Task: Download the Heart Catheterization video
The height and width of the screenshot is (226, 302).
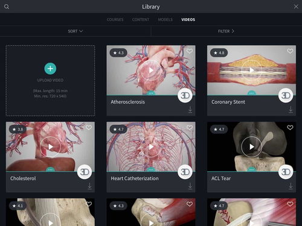Action: coord(190,186)
